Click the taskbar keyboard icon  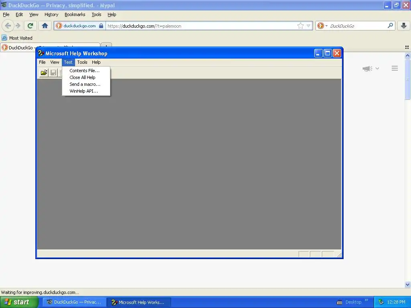(x=340, y=302)
